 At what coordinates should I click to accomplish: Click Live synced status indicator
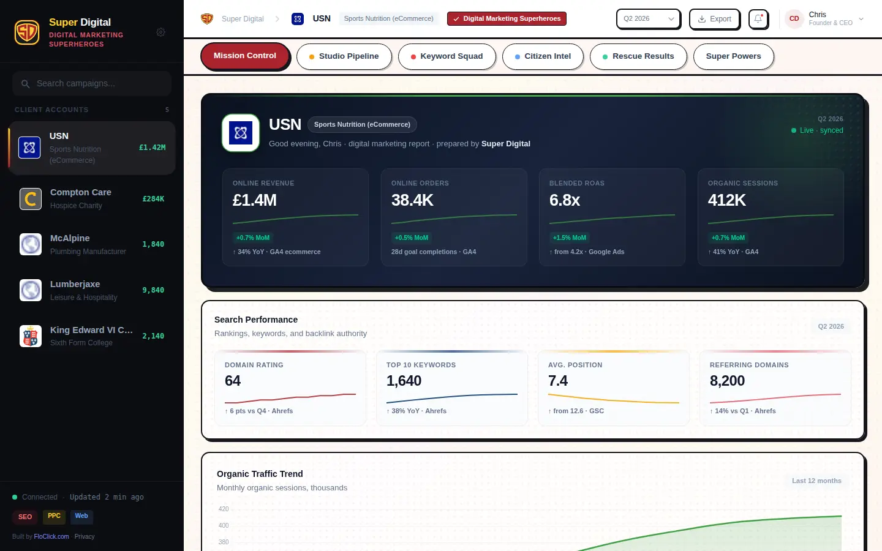pos(817,130)
